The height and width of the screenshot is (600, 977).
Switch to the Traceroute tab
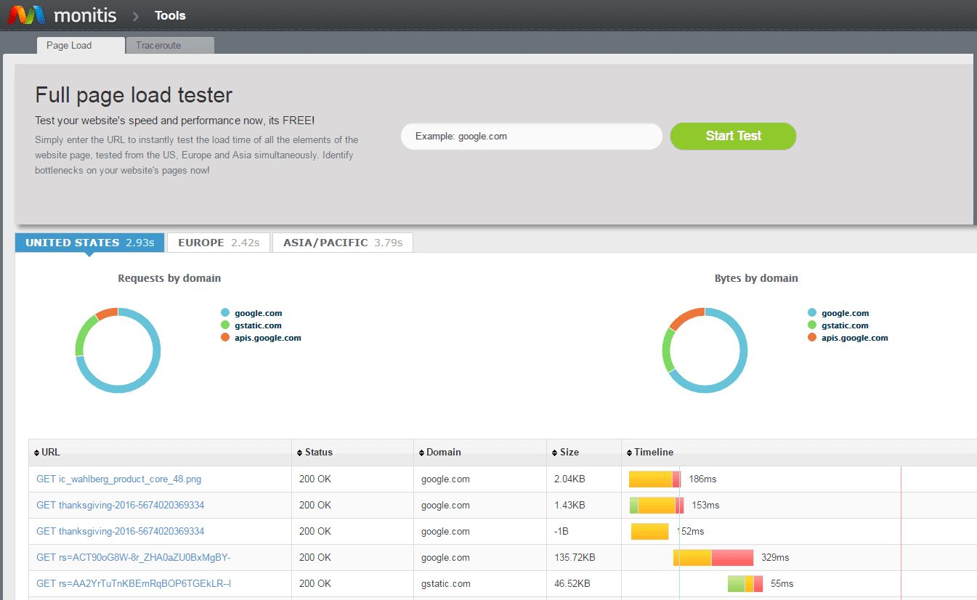point(170,45)
